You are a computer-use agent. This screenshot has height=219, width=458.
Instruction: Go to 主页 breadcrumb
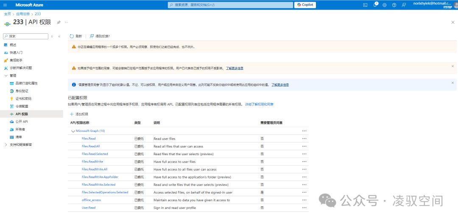coord(7,14)
